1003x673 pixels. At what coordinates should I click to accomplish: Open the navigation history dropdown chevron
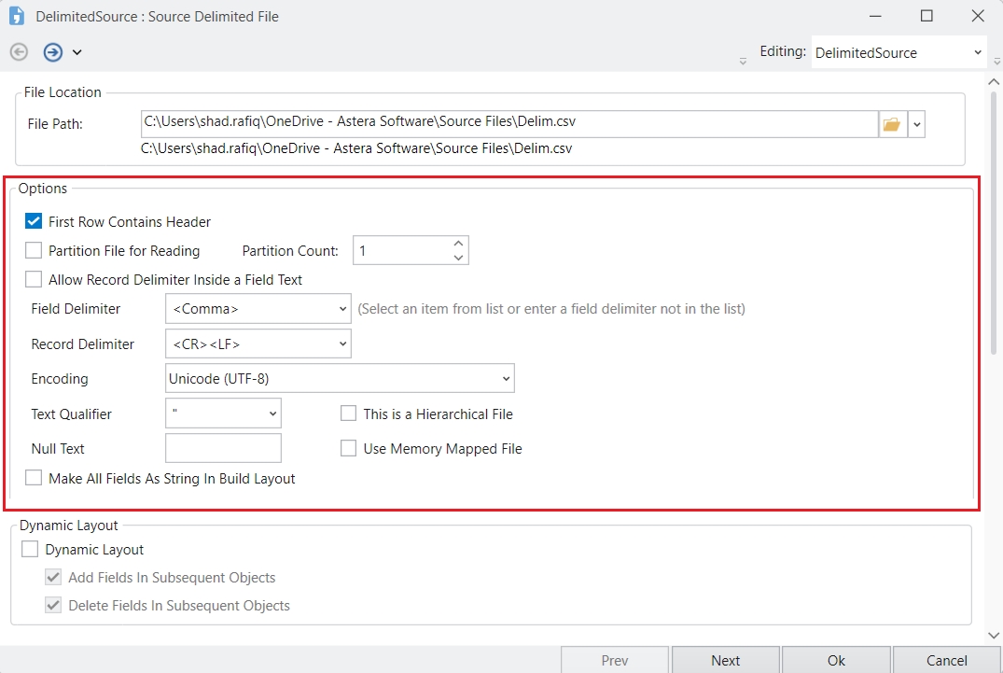[77, 52]
